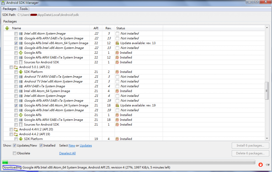Click update-available icon for API 22 rev. 13
Viewport: 272px width, 172px height.
click(117, 43)
